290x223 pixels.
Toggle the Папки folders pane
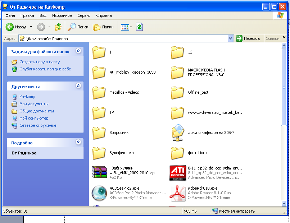pyautogui.click(x=103, y=27)
